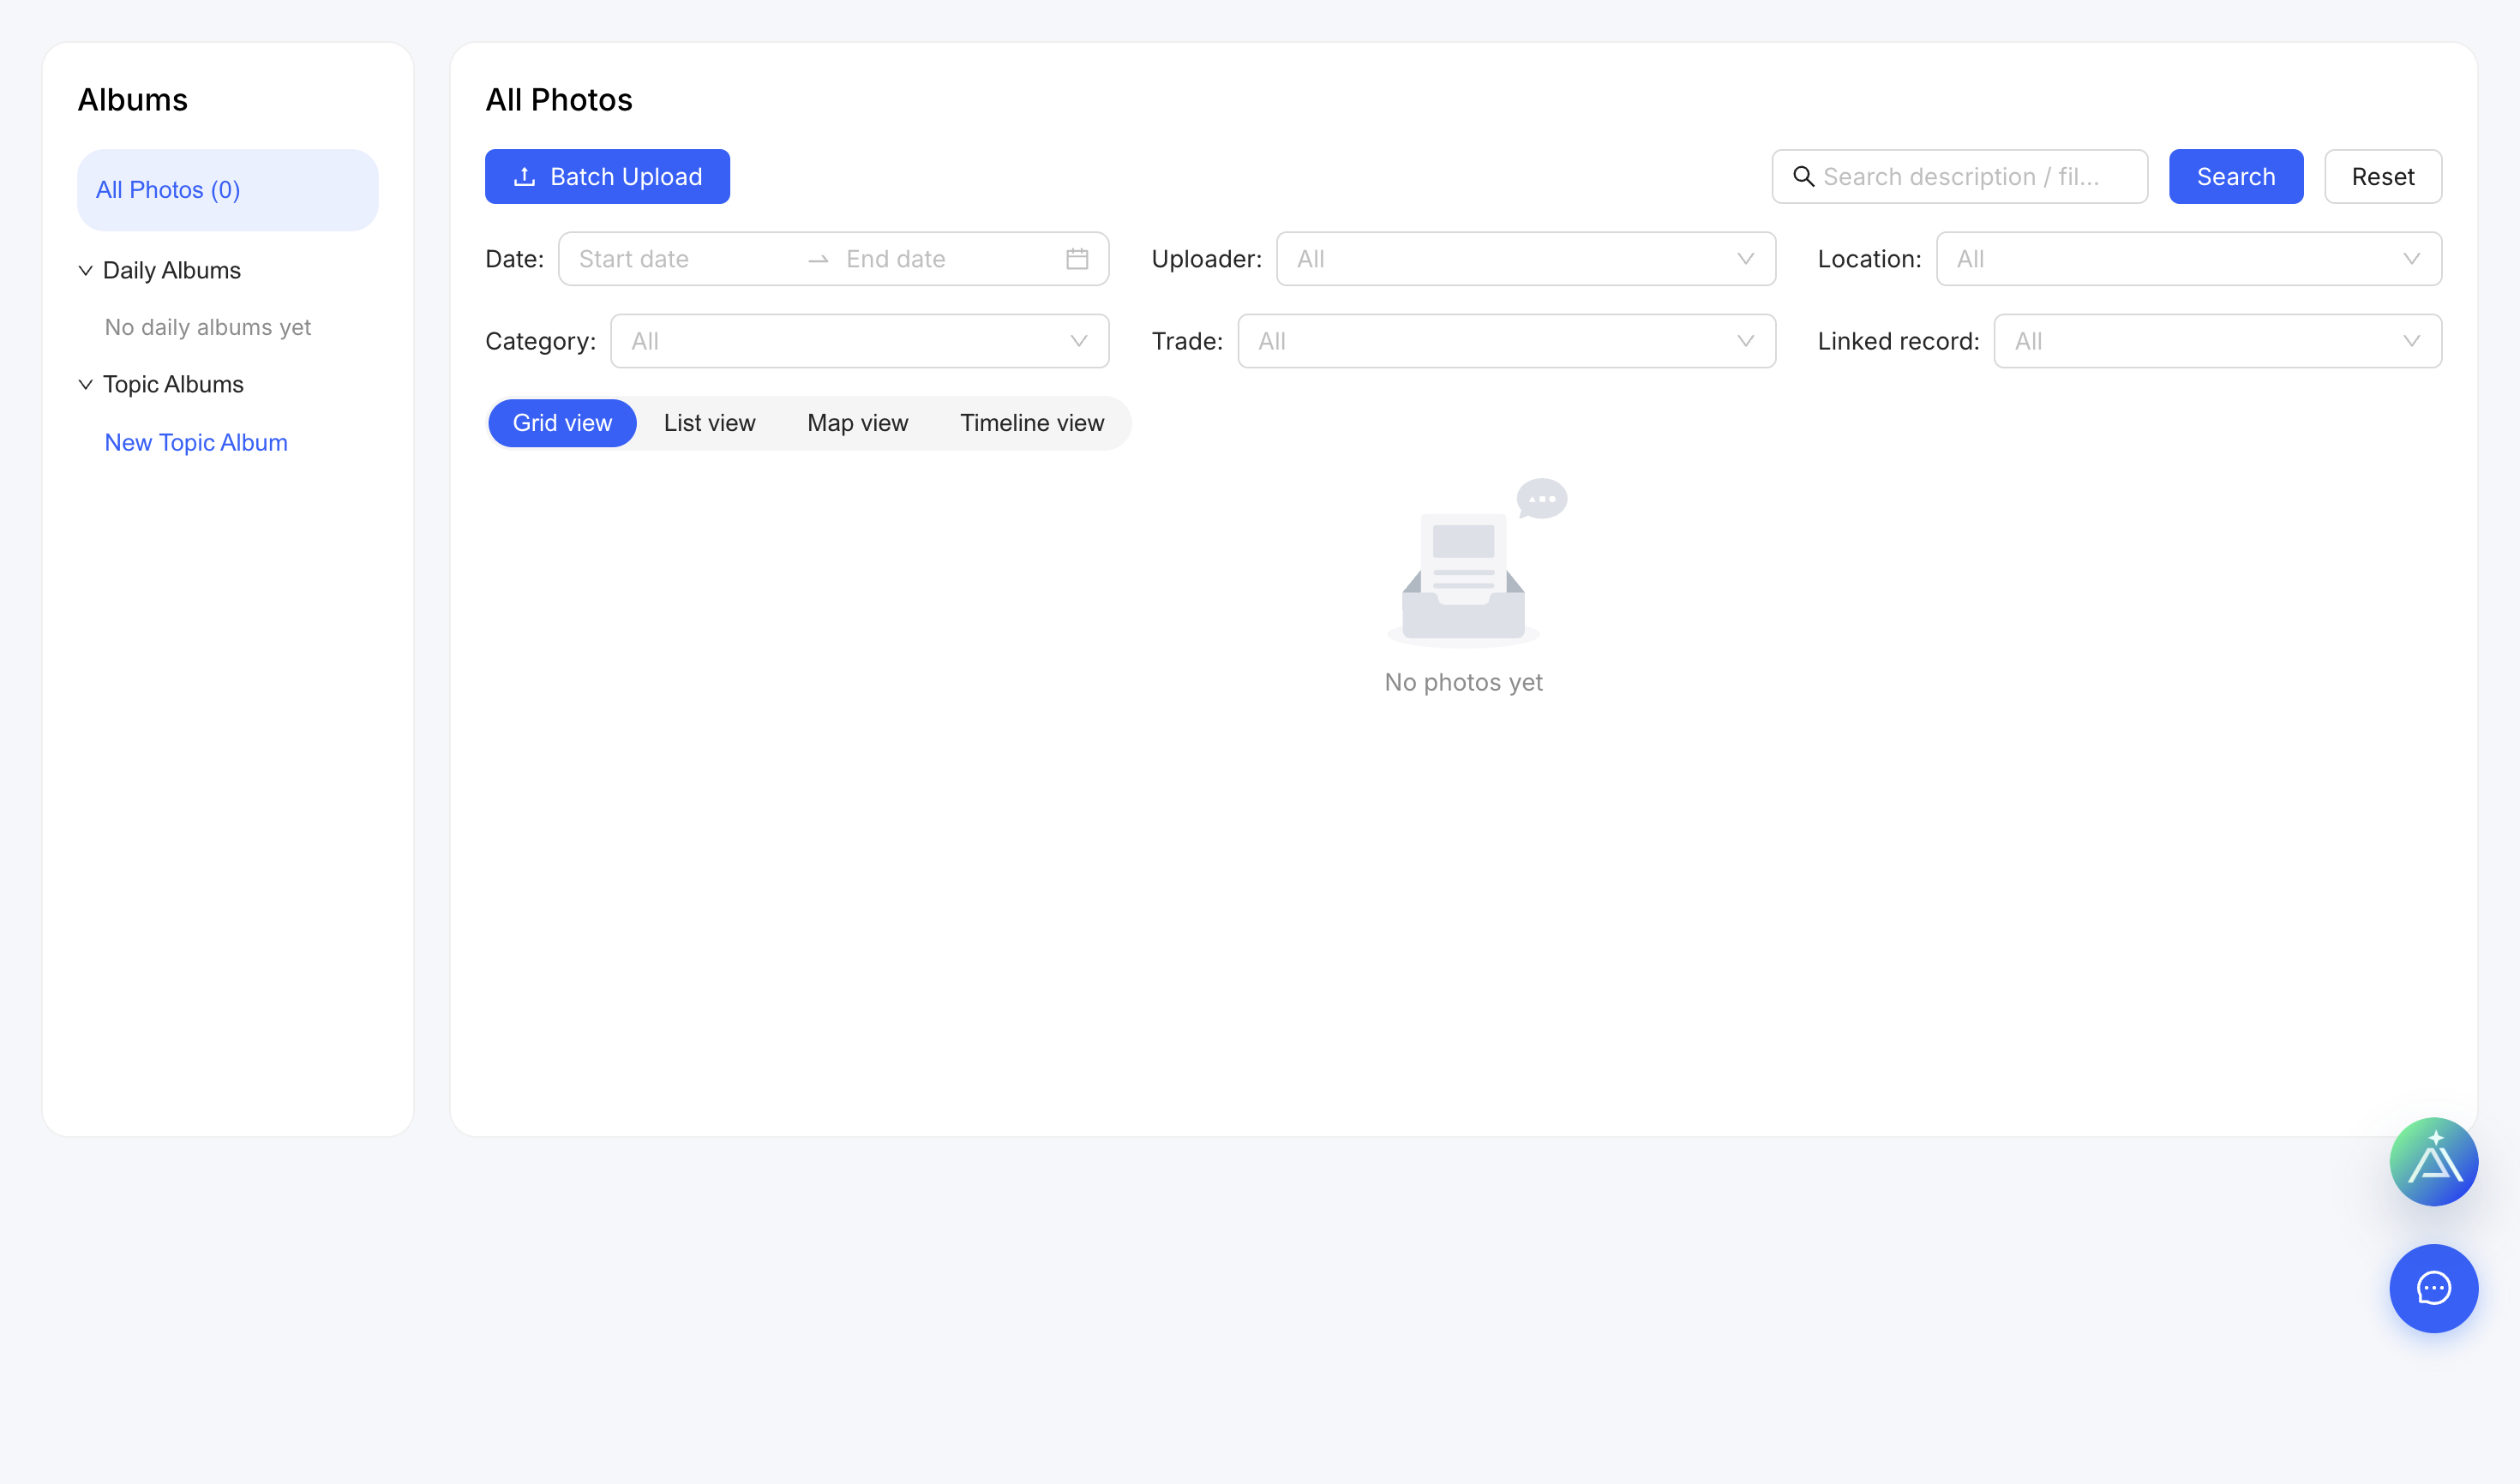This screenshot has width=2520, height=1484.
Task: Open the Trade dropdown arrow
Action: [x=1746, y=341]
